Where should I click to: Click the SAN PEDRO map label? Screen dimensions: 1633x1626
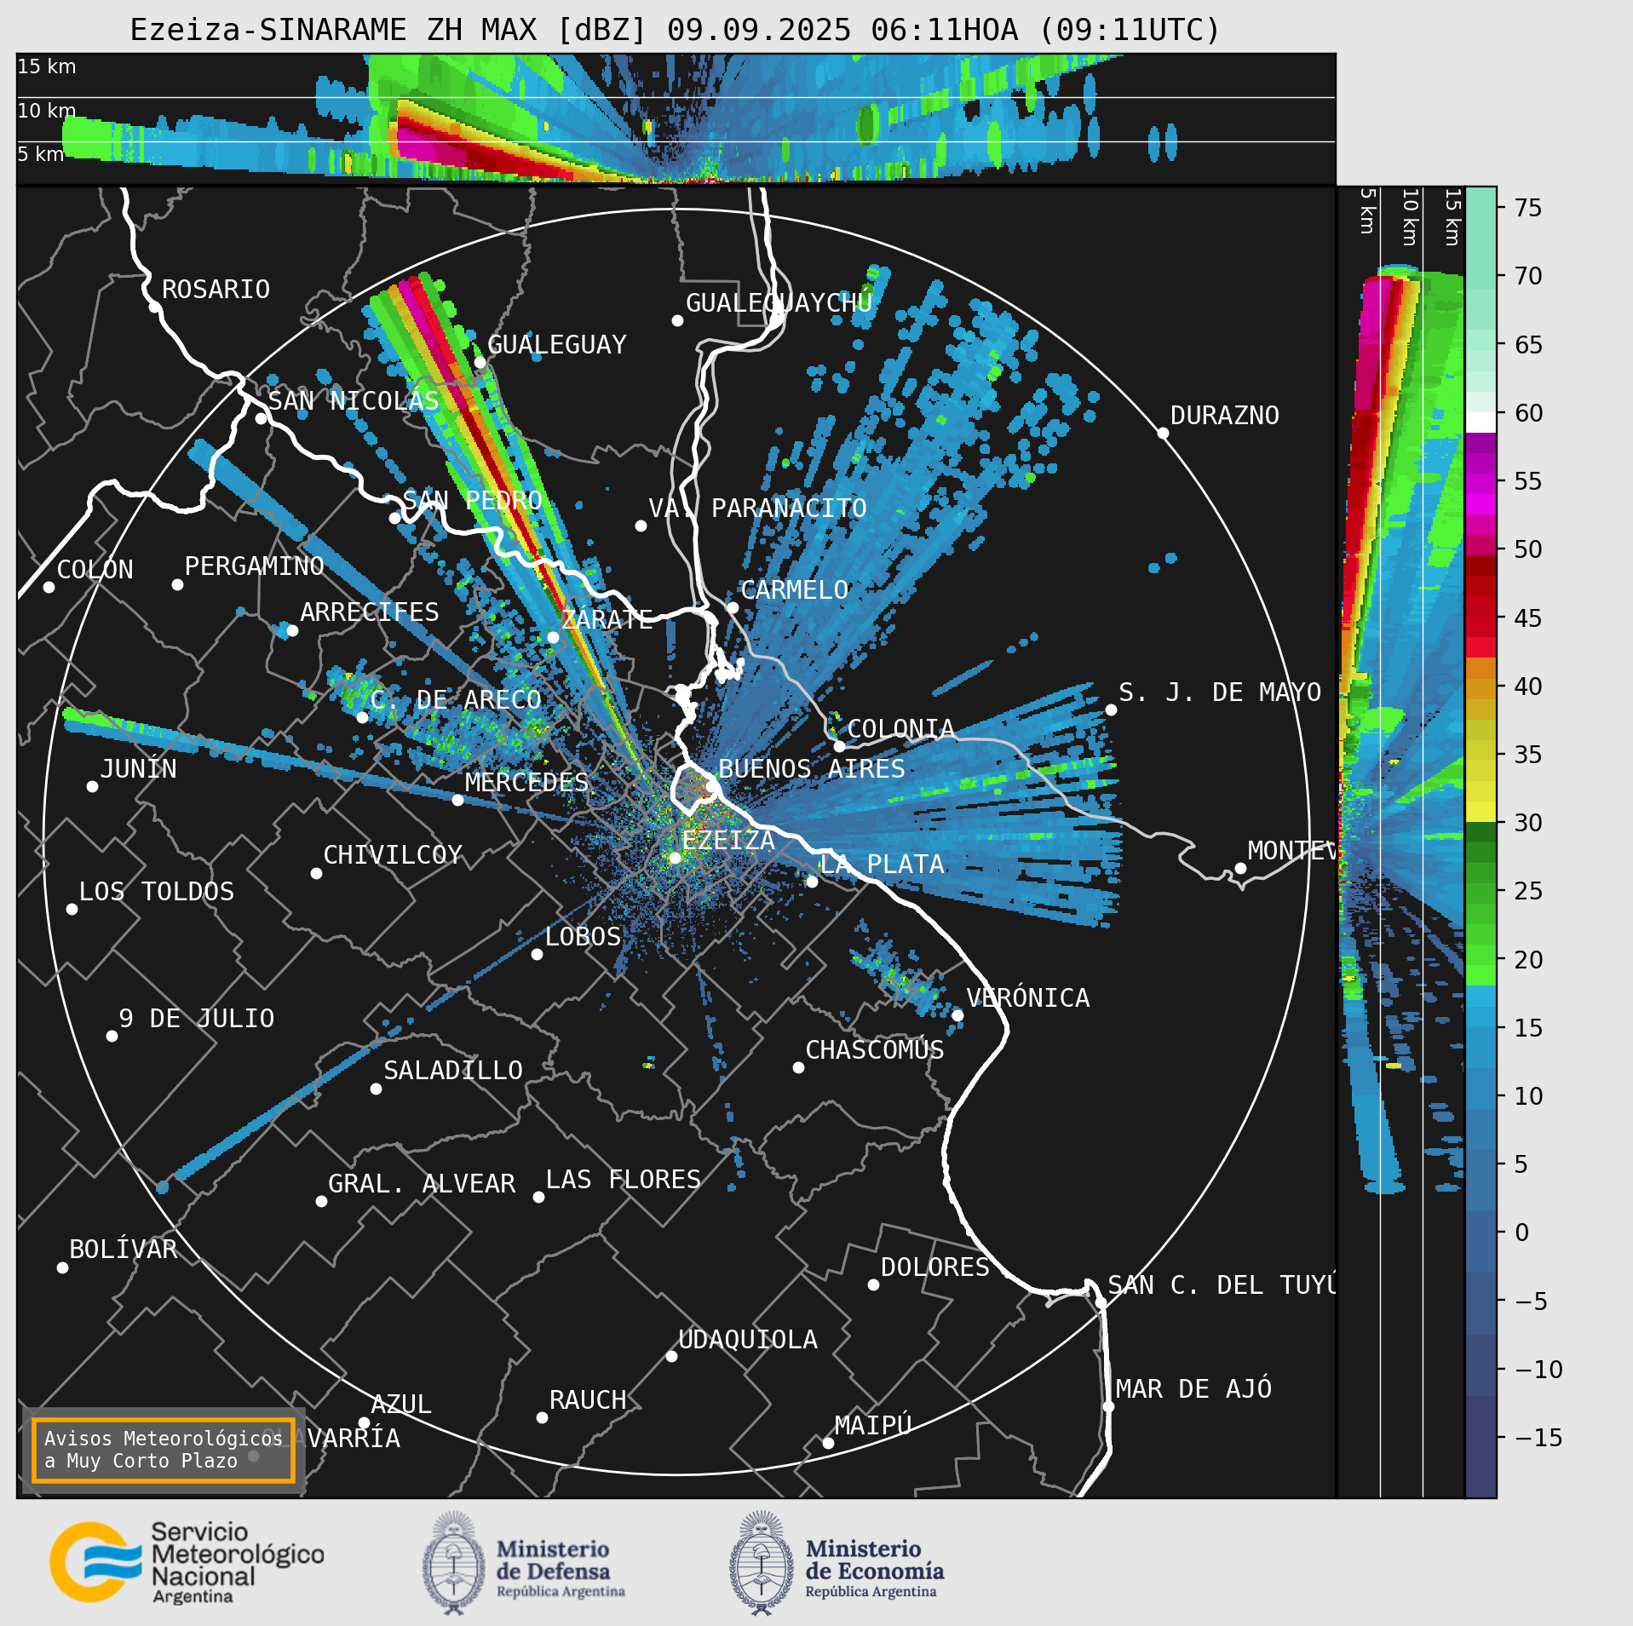473,500
